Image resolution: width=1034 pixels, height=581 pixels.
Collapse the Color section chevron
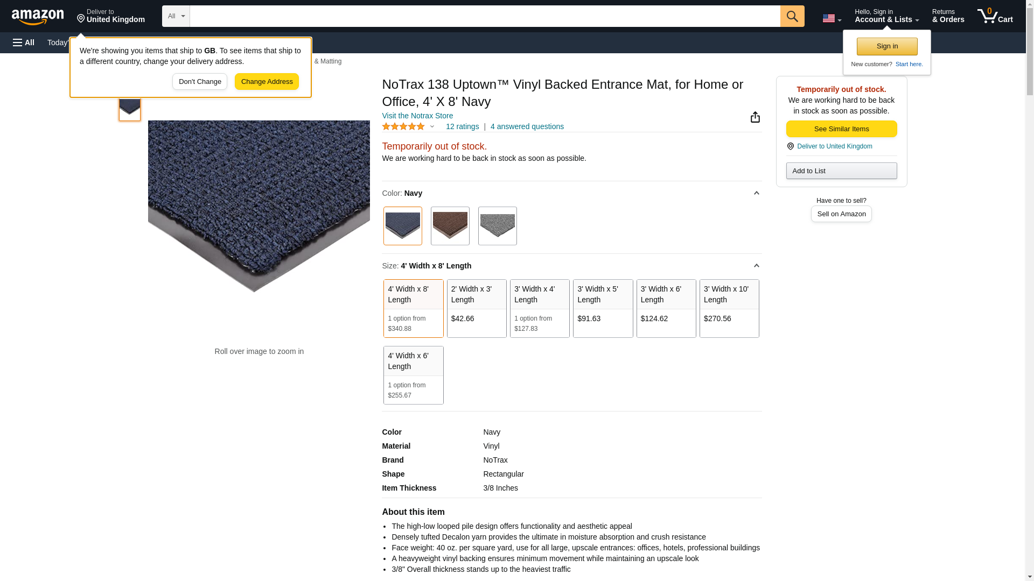point(756,193)
